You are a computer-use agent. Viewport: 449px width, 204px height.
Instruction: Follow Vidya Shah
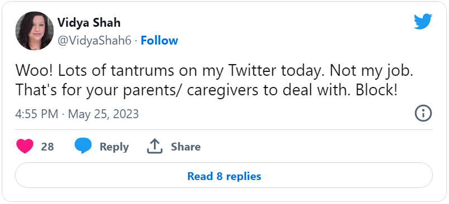click(159, 41)
